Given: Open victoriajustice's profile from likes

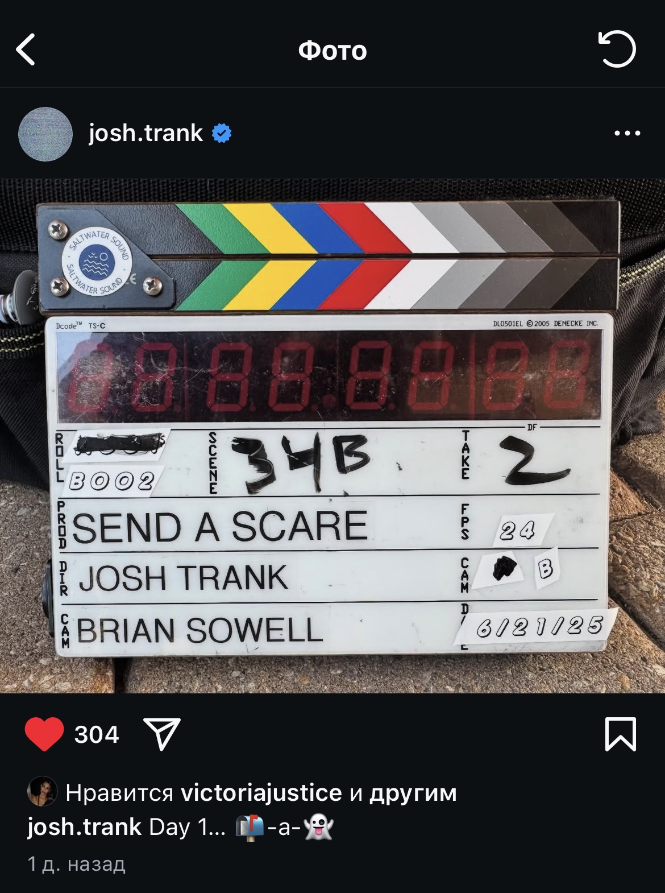Looking at the screenshot, I should [261, 792].
